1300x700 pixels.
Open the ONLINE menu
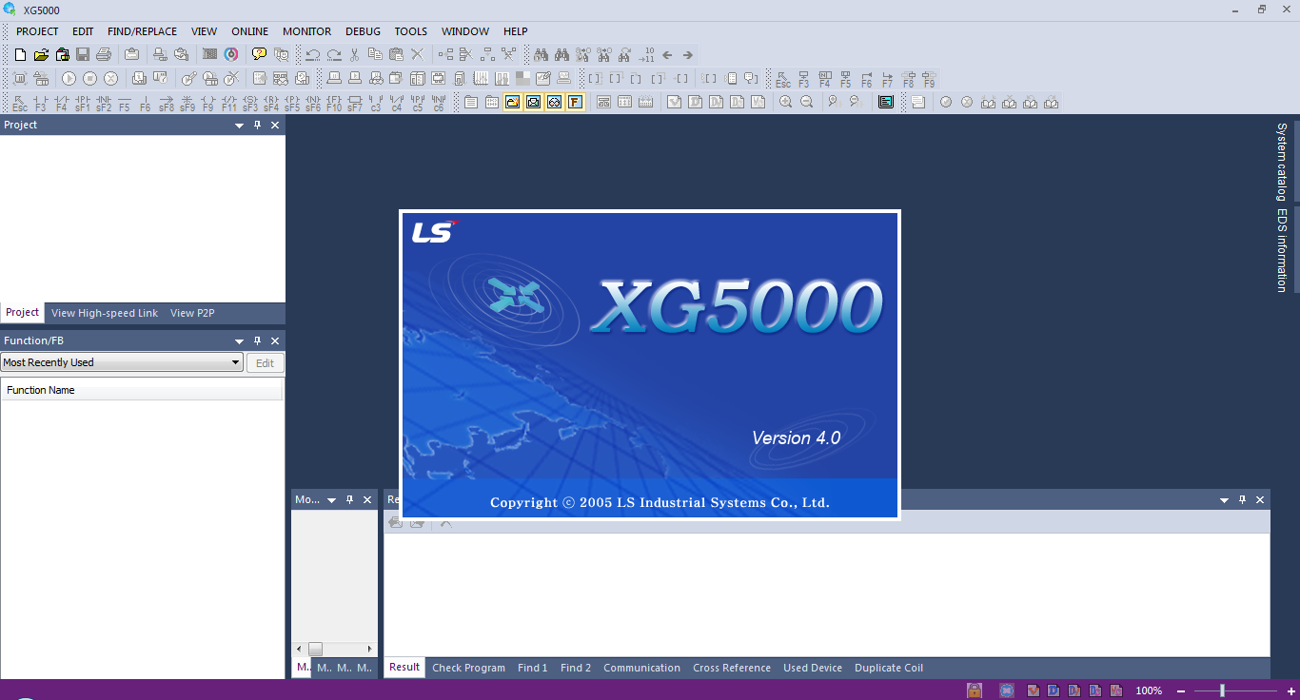point(249,30)
